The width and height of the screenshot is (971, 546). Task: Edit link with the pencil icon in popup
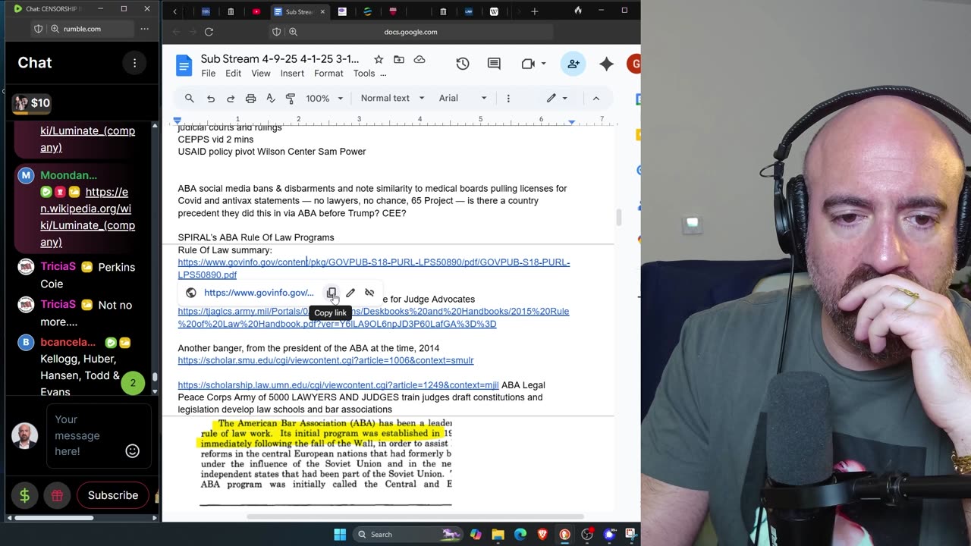click(350, 293)
